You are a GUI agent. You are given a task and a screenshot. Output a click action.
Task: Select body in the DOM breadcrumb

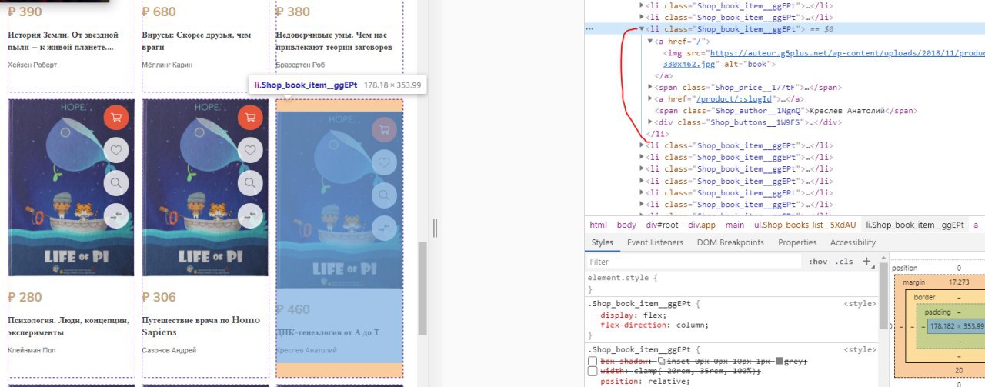(x=626, y=225)
